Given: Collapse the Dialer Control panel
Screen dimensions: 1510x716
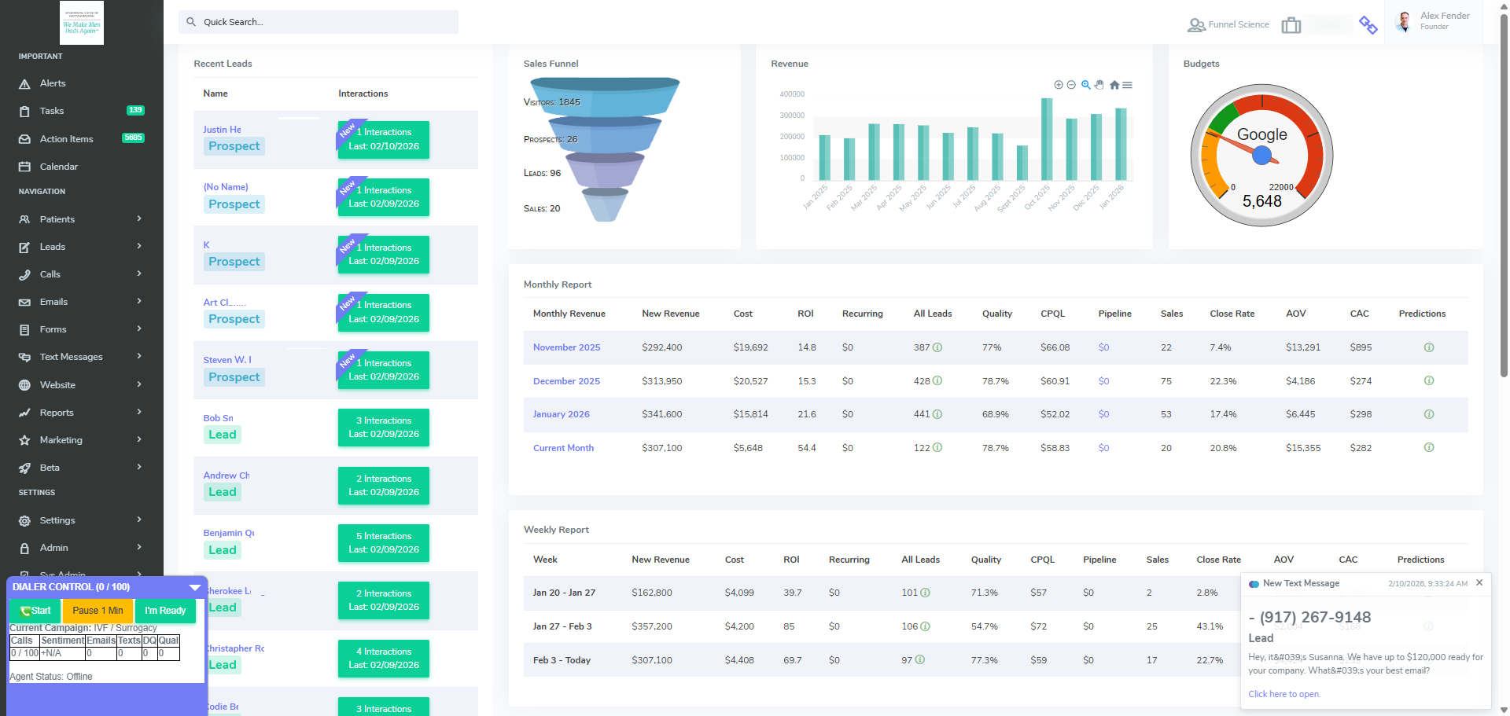Looking at the screenshot, I should pos(195,587).
